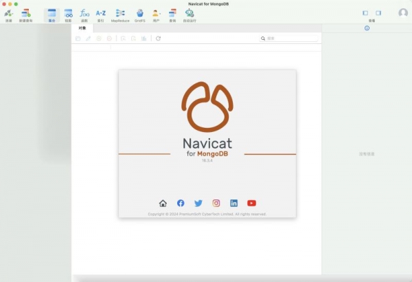This screenshot has height=282, width=412.
Task: Open the Twitter link on splash screen
Action: pyautogui.click(x=198, y=203)
